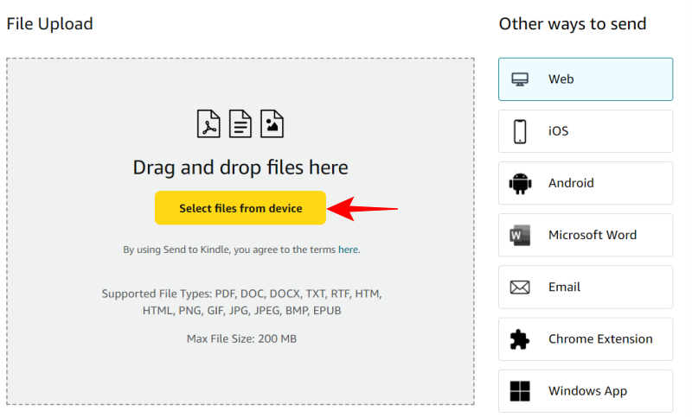Image resolution: width=692 pixels, height=417 pixels.
Task: Click the Android robot icon
Action: 520,183
